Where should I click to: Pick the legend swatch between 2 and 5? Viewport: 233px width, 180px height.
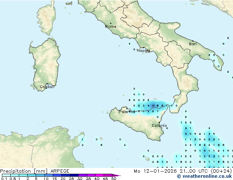32,175
